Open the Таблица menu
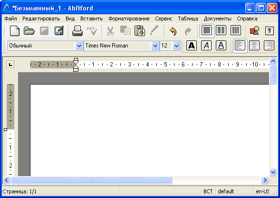The image size is (280, 198). [x=188, y=19]
